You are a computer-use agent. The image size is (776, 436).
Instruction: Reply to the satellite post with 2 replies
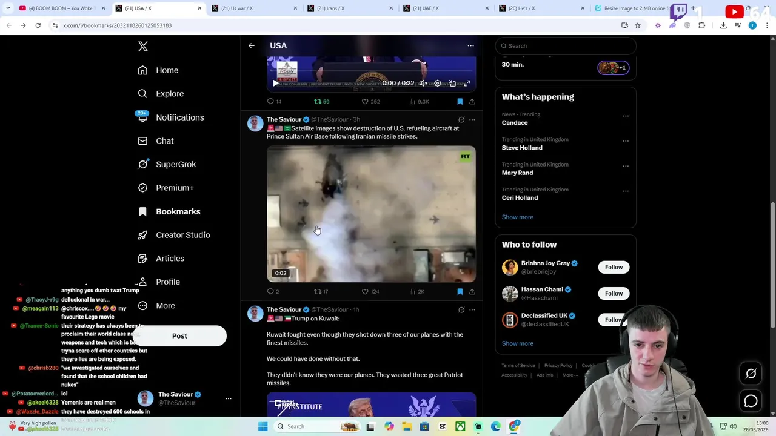(x=273, y=292)
